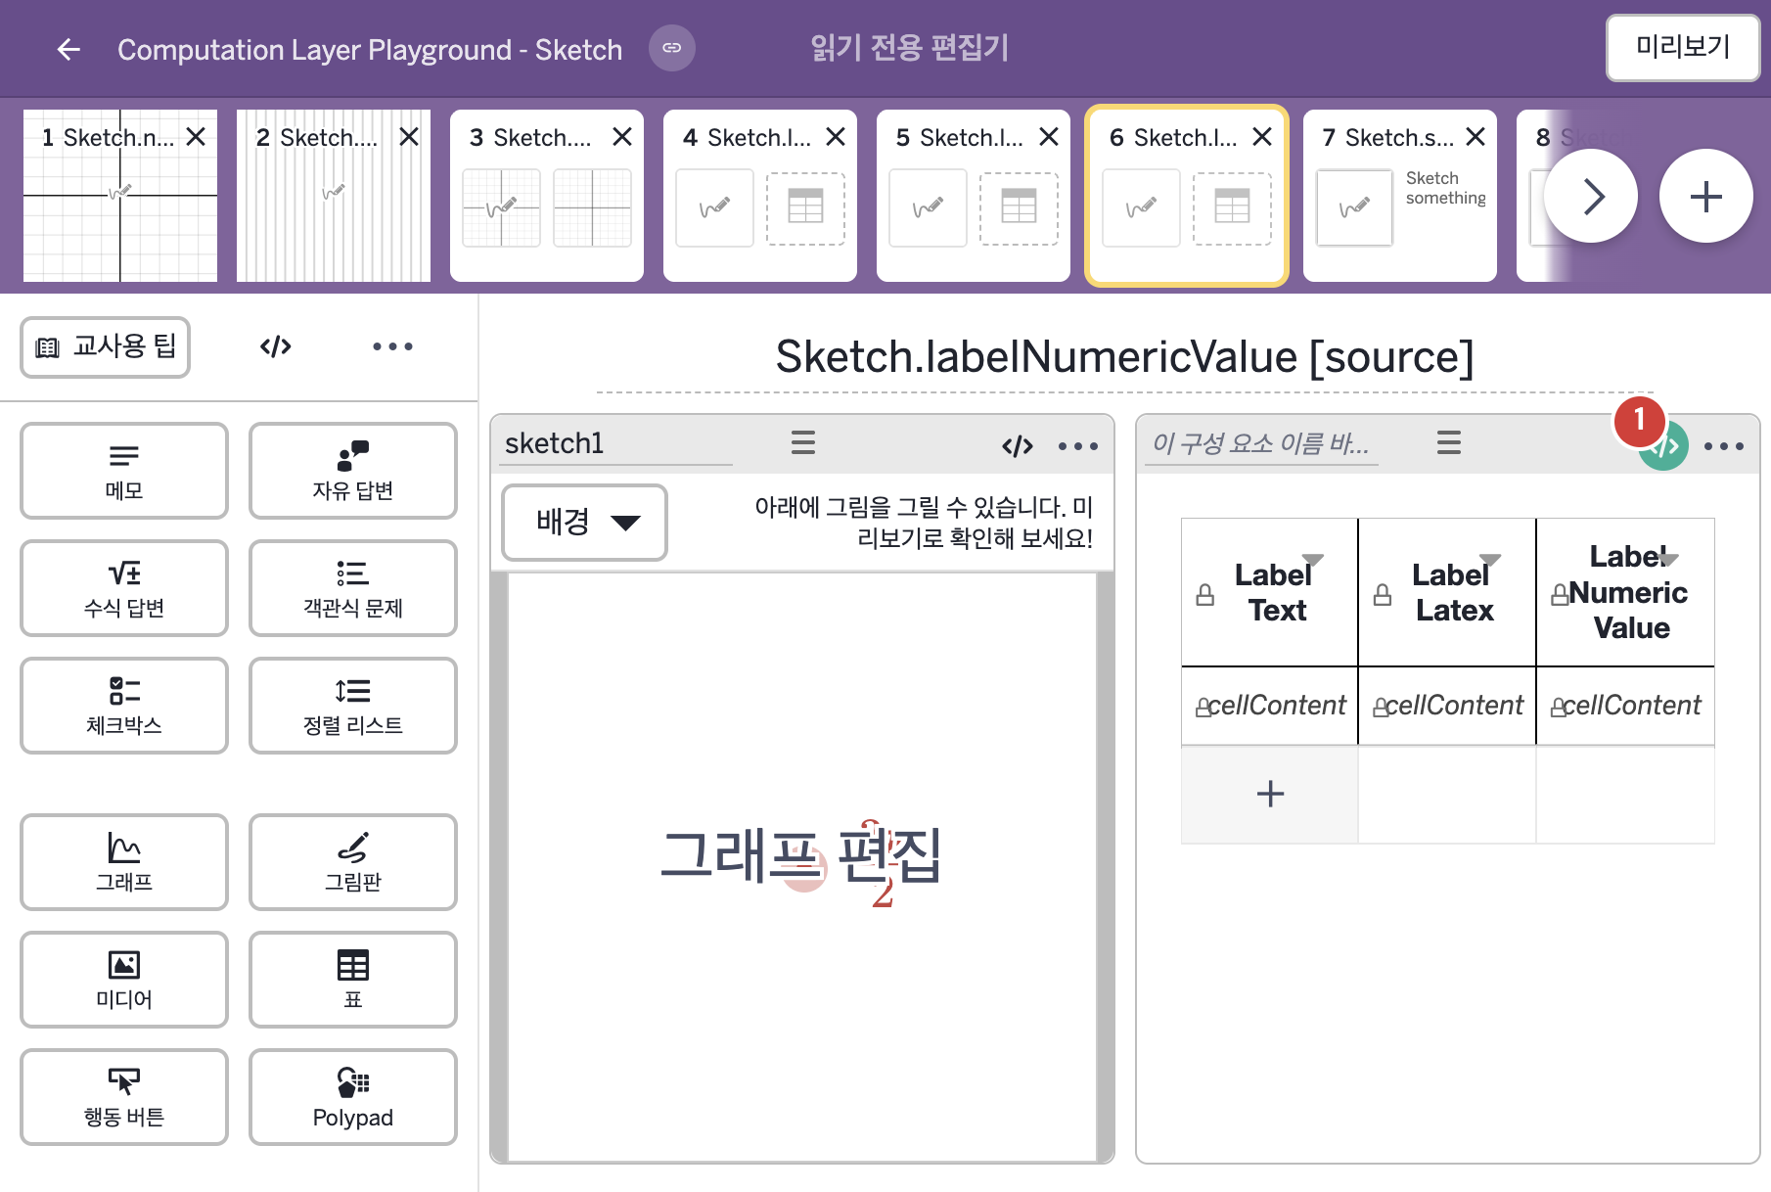Open the screen-level computation layer code icon
The width and height of the screenshot is (1771, 1192).
(276, 346)
